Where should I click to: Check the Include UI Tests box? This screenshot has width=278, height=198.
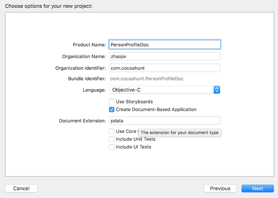[112, 147]
